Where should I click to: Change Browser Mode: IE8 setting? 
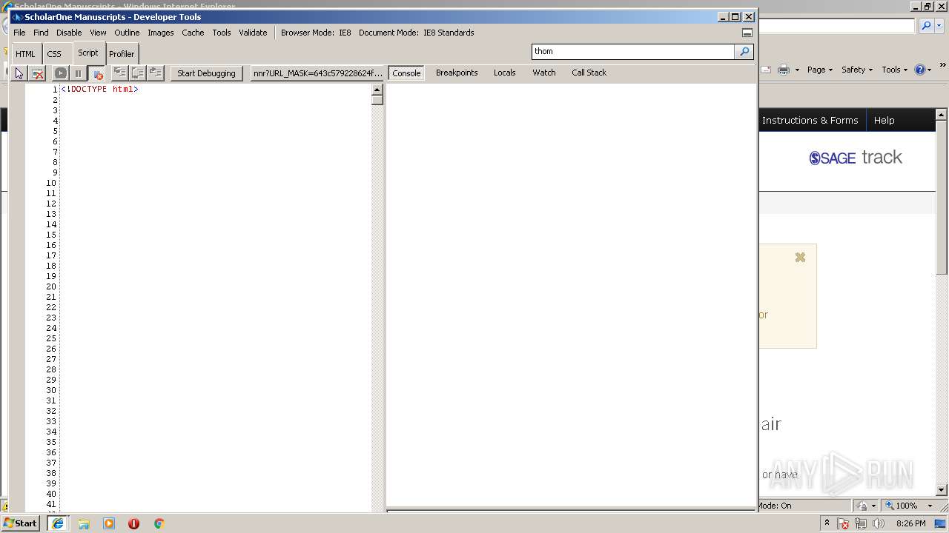[316, 33]
